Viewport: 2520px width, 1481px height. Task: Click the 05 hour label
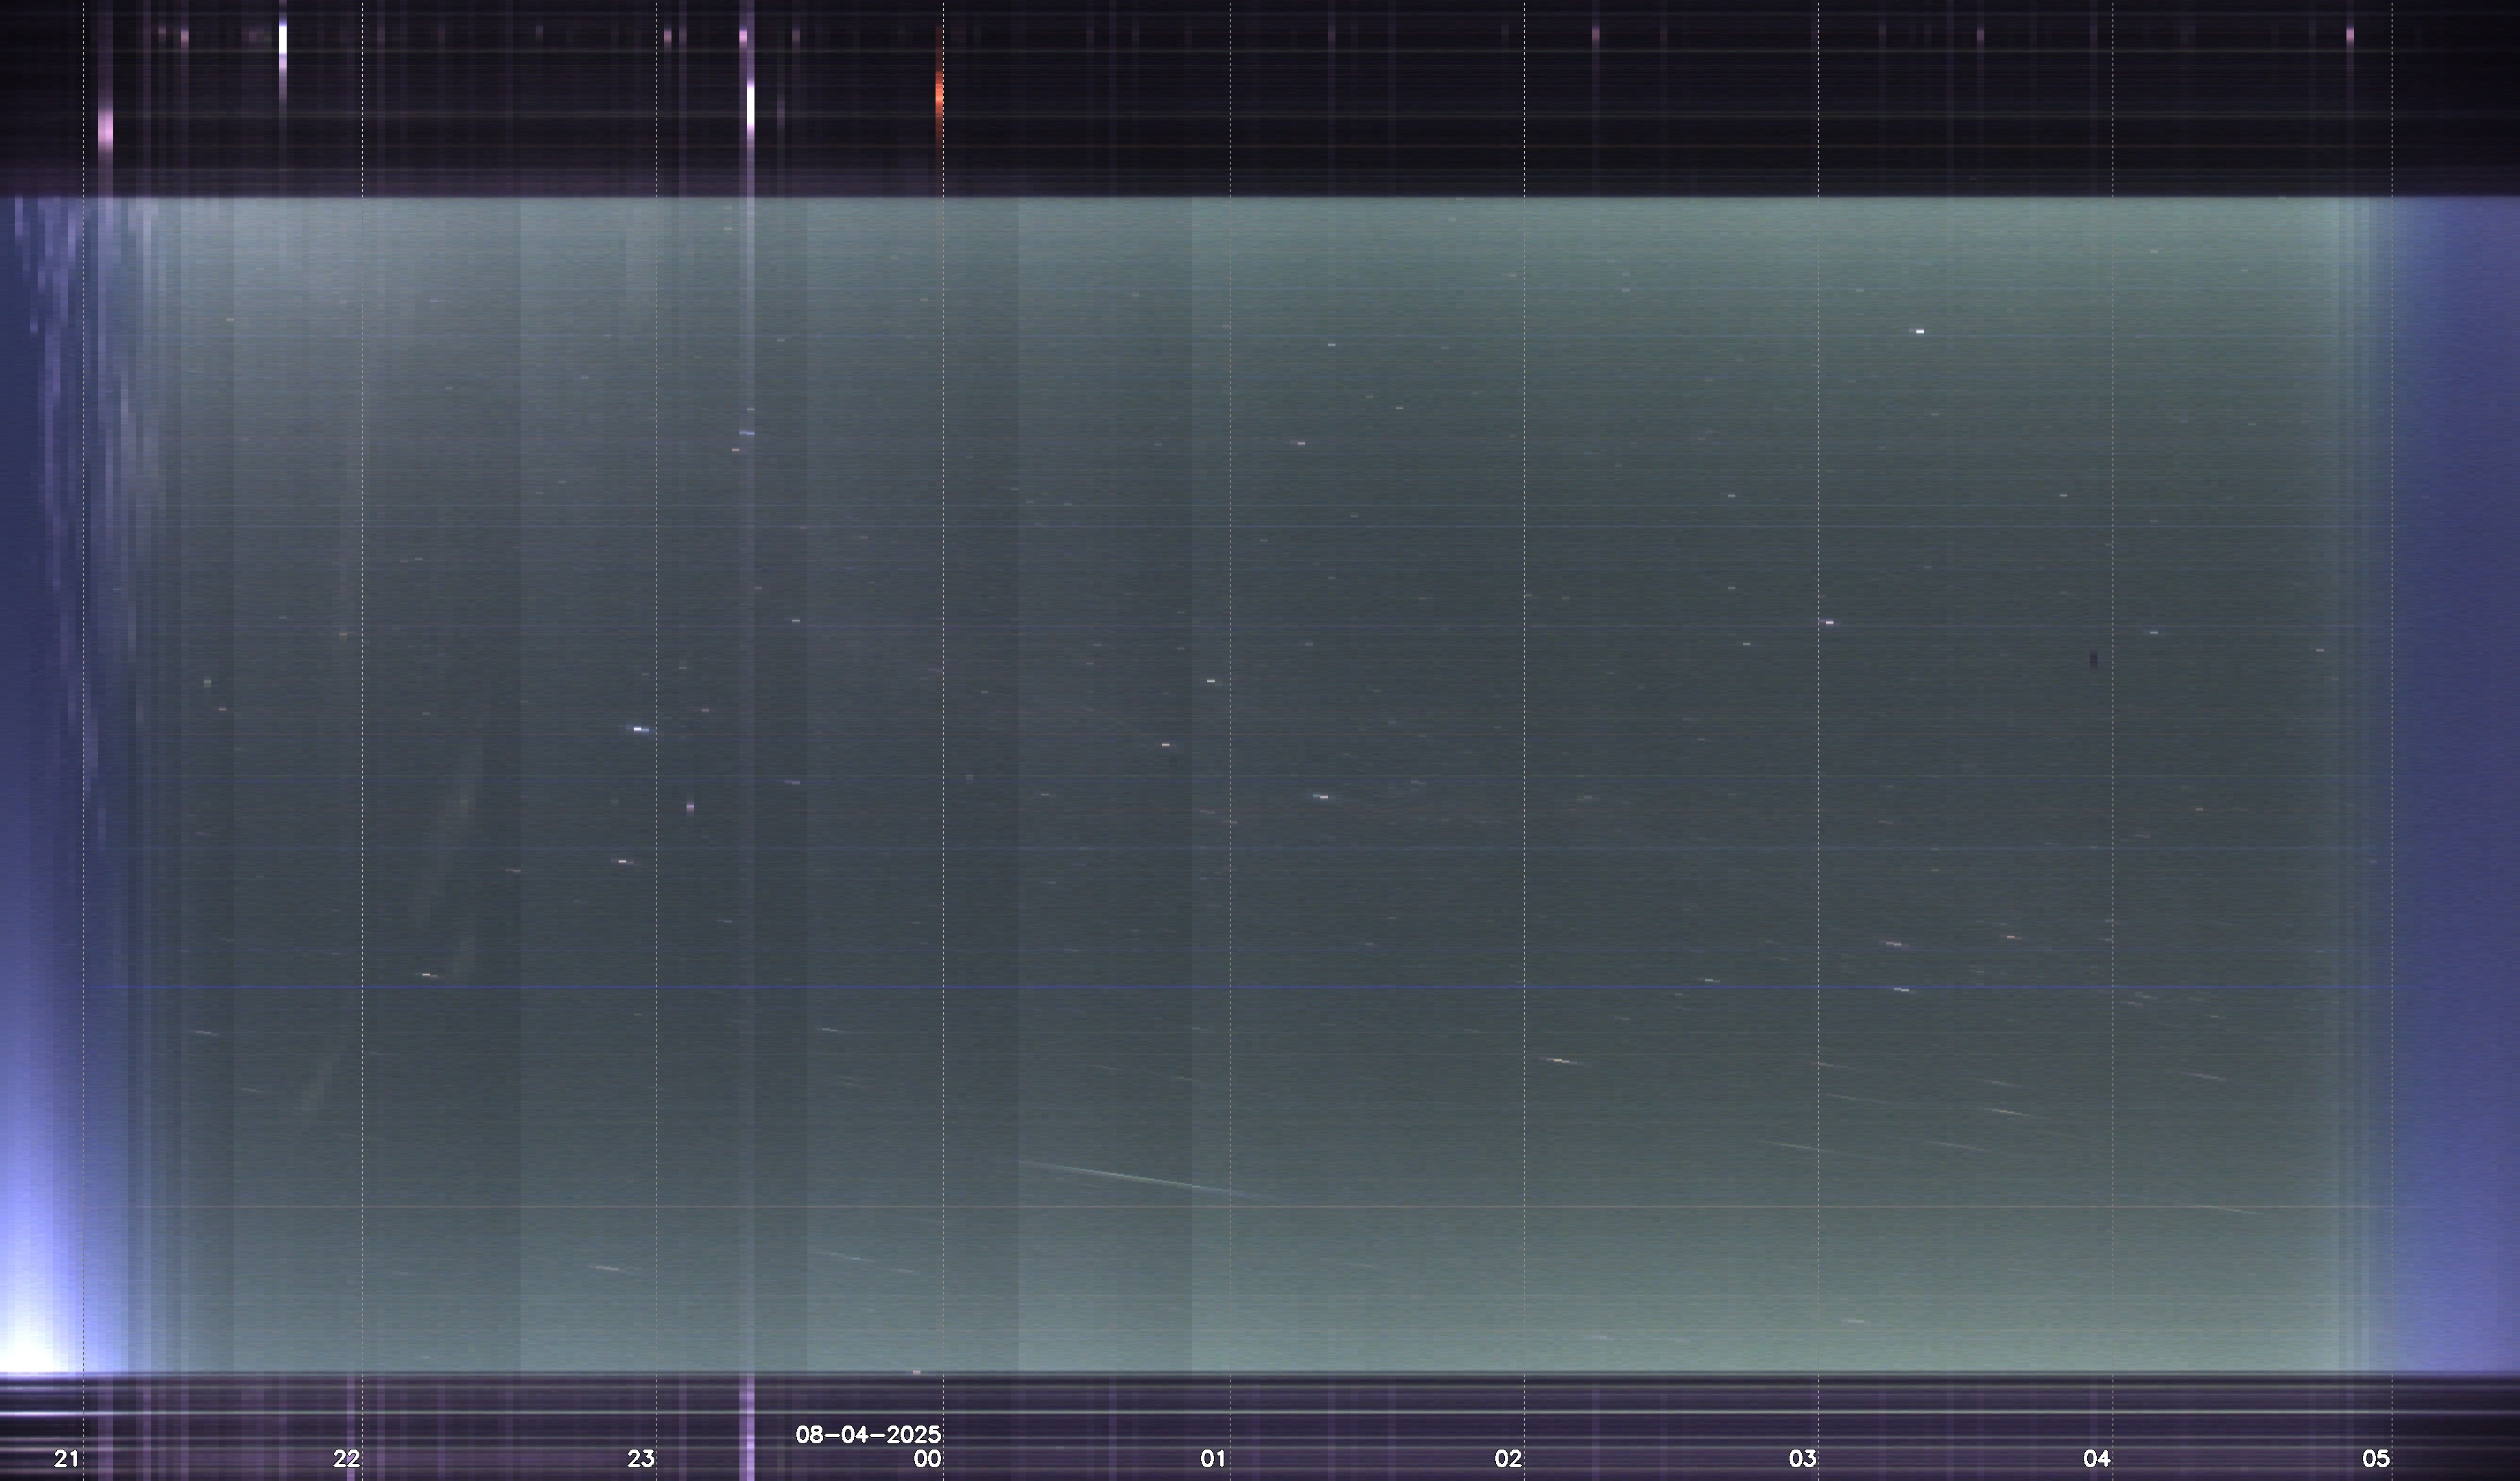(x=2376, y=1458)
